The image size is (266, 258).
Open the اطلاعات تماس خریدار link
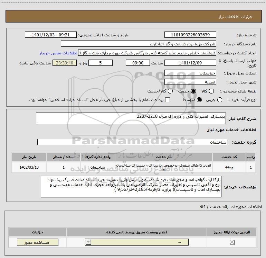(x=58, y=53)
